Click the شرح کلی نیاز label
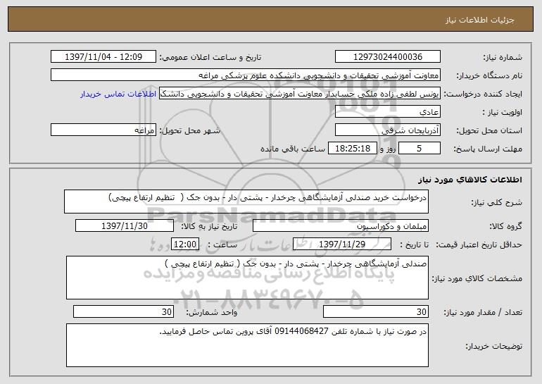The width and height of the screenshot is (542, 384). point(497,203)
